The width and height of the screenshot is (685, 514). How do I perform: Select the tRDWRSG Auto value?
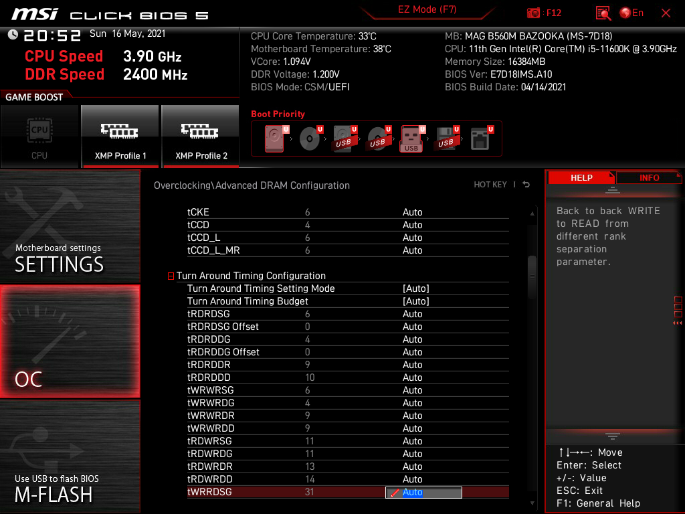click(412, 441)
